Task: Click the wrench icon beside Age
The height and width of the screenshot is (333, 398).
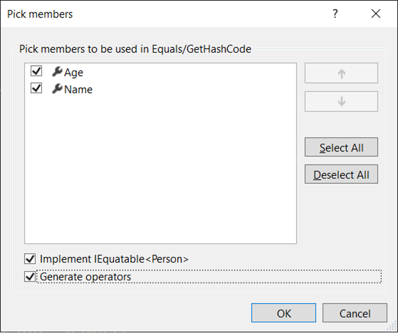Action: coord(57,72)
